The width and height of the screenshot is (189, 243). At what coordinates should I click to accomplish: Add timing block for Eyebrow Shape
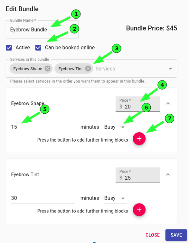click(139, 139)
